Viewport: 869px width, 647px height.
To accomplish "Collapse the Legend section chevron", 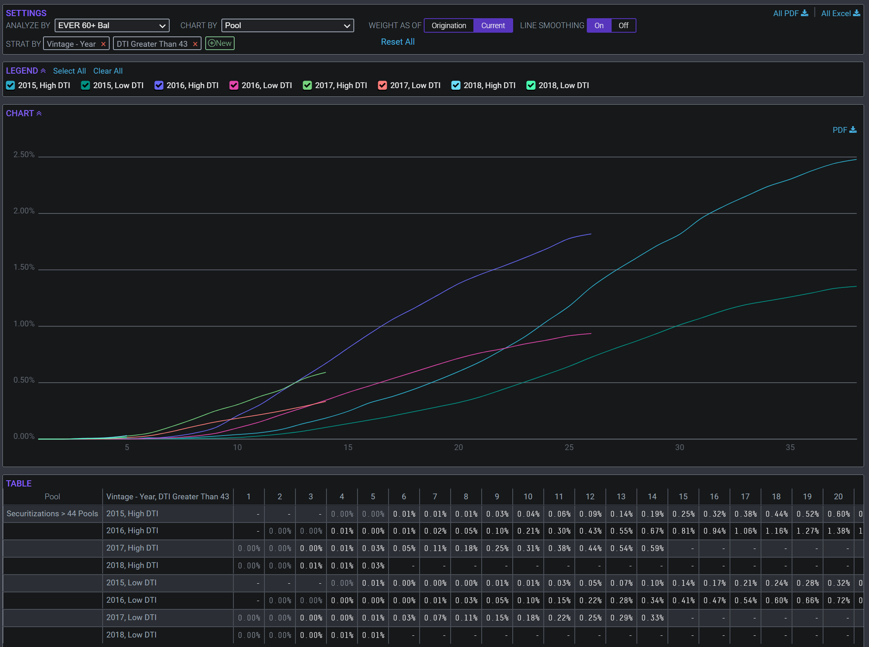I will (x=43, y=71).
